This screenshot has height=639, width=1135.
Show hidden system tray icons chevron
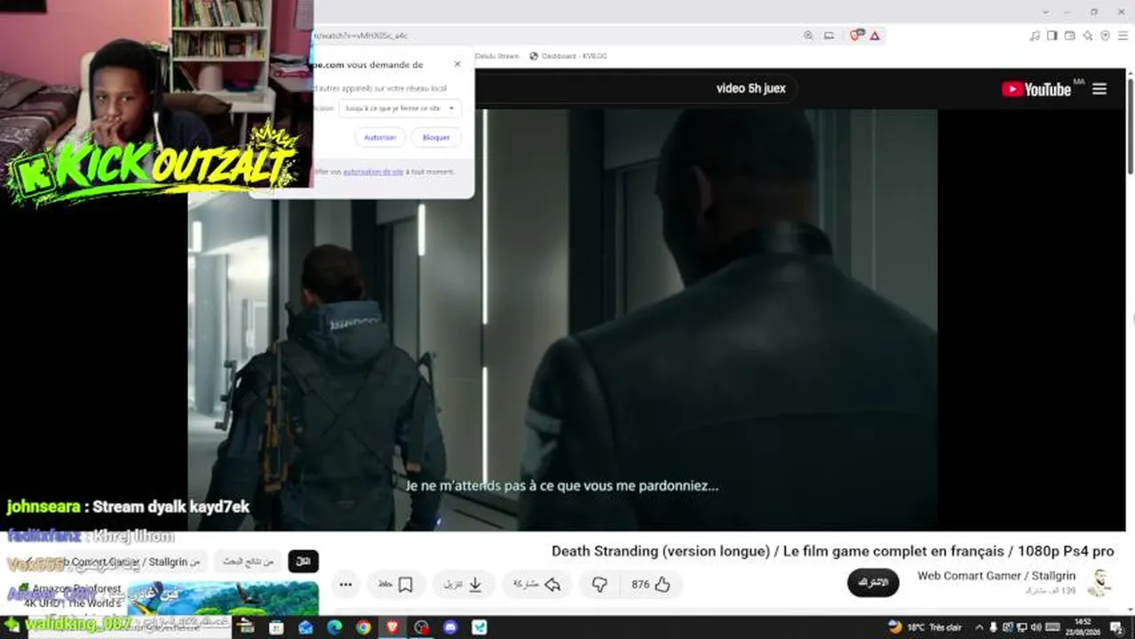(x=979, y=627)
